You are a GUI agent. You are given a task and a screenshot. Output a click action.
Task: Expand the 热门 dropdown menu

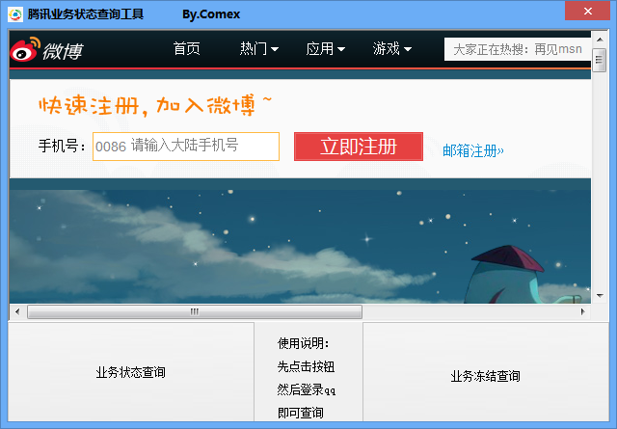coord(259,49)
